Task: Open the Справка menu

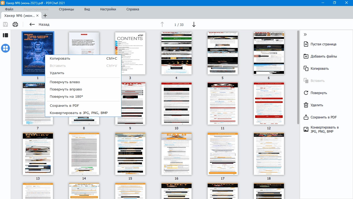Action: point(133,9)
